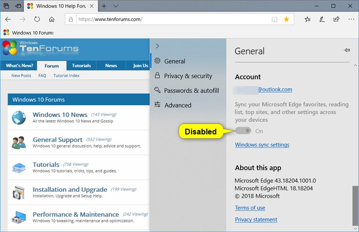Select Privacy & security settings category
Viewport: 359px width, 232px height.
pos(188,76)
